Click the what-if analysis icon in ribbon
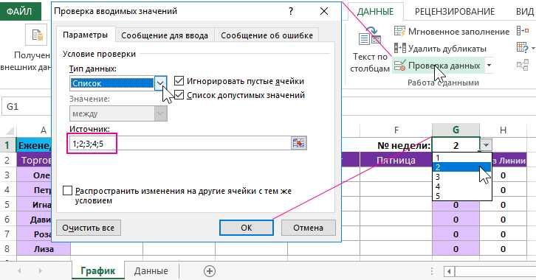The height and width of the screenshot is (280, 536). click(x=523, y=47)
